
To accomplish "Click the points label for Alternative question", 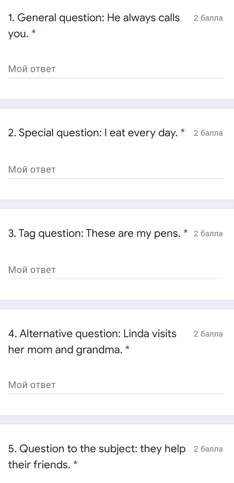I will [x=208, y=334].
